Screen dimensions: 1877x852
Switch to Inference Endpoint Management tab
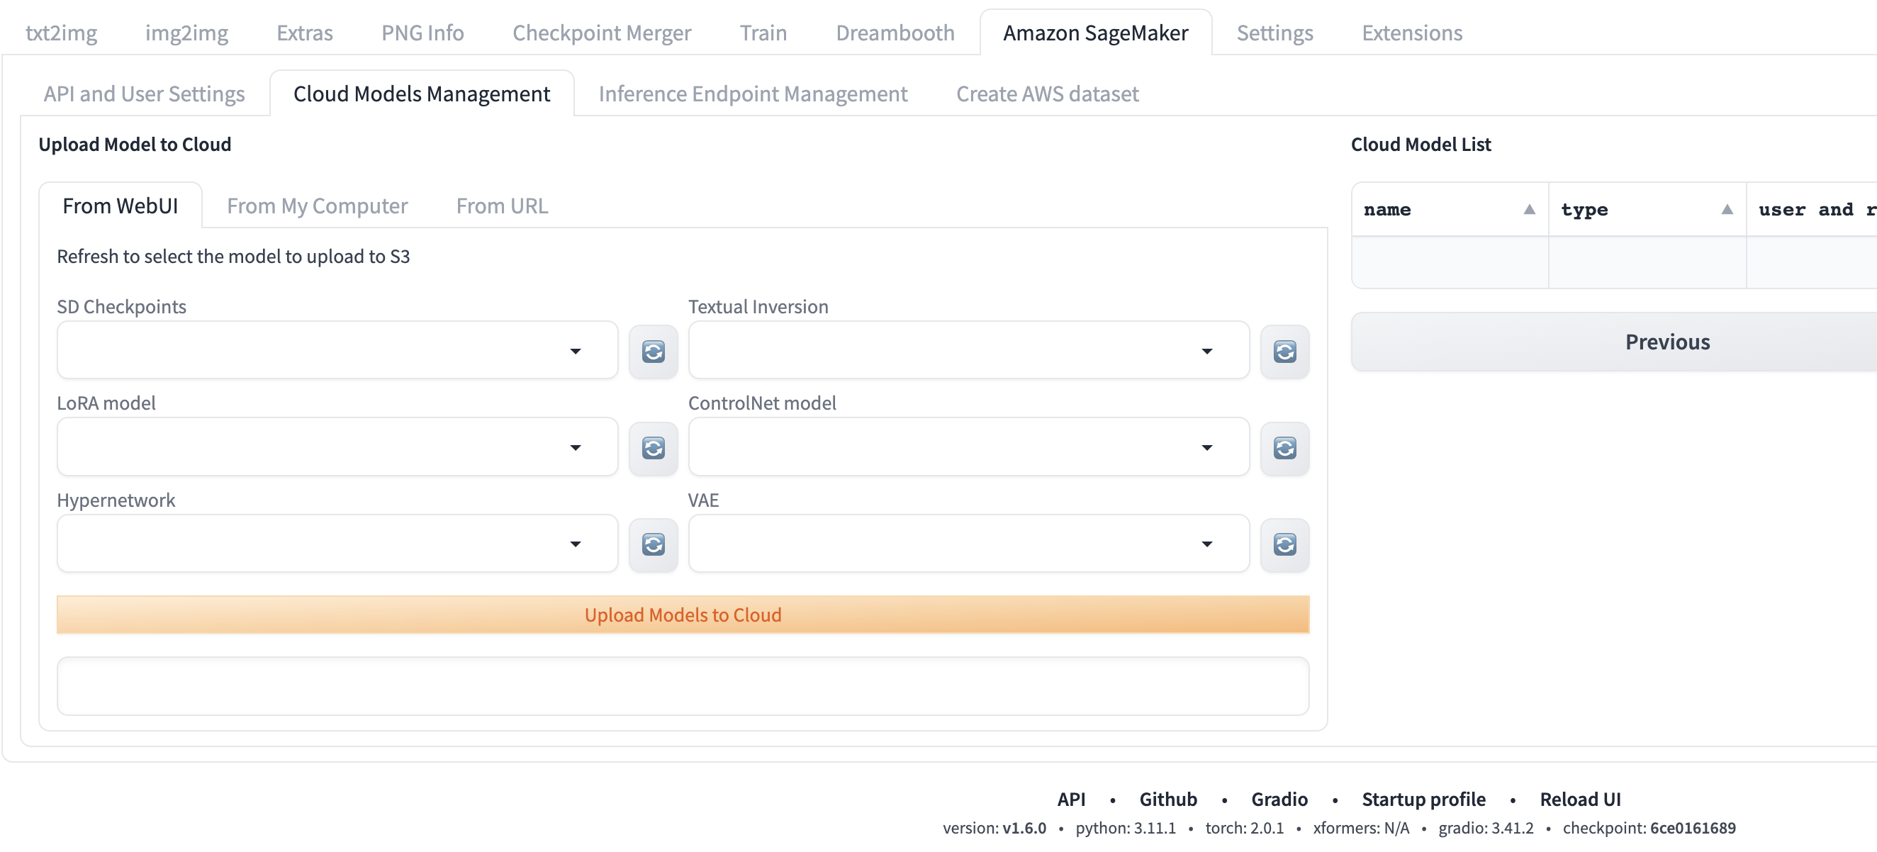point(752,94)
